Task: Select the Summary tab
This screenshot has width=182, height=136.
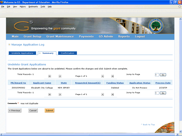Action: [47, 53]
